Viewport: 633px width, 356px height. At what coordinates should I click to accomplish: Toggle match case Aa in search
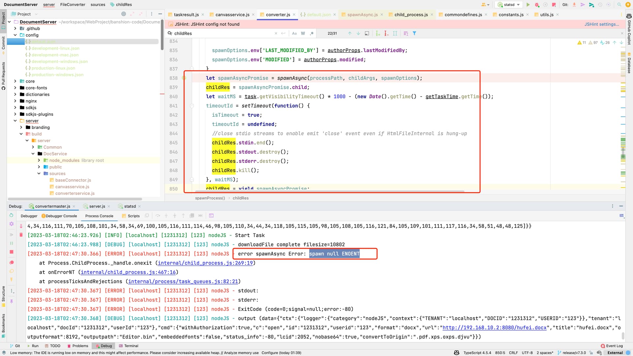(294, 33)
